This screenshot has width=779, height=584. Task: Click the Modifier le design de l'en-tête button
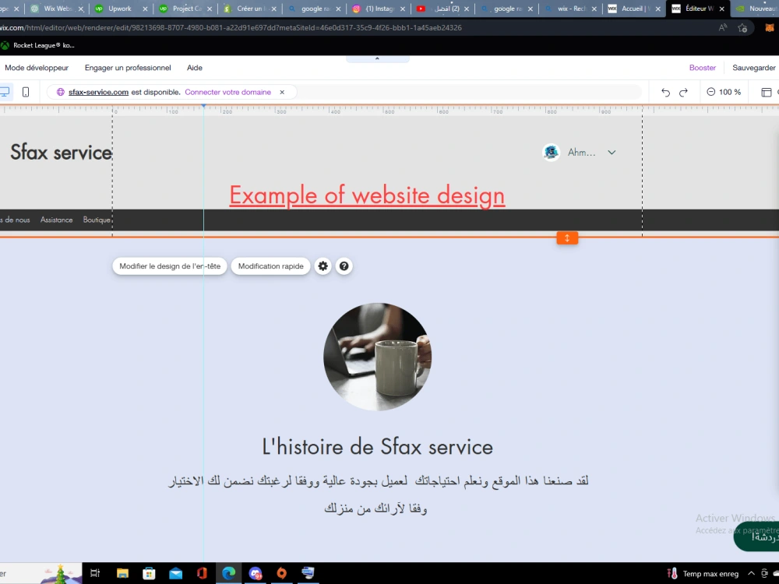(x=169, y=266)
